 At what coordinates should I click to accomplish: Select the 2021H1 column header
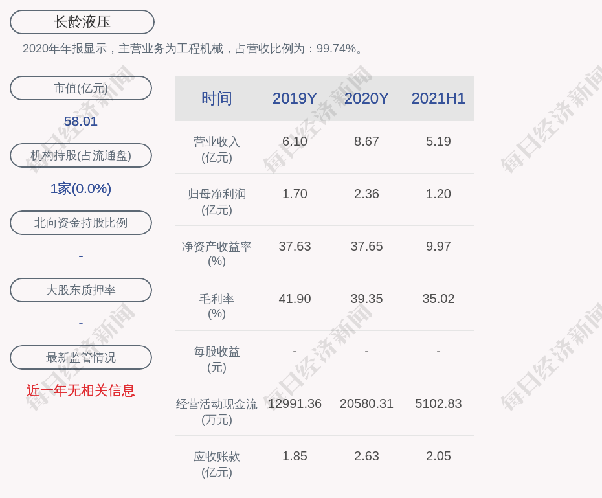coord(438,98)
